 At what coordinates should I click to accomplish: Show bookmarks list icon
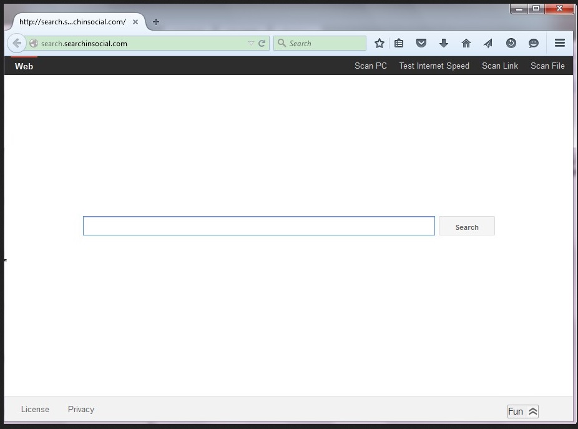399,43
